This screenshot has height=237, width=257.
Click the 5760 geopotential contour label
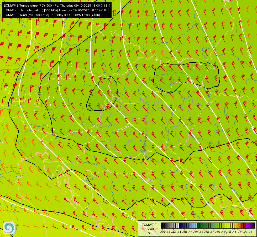(x=73, y=228)
